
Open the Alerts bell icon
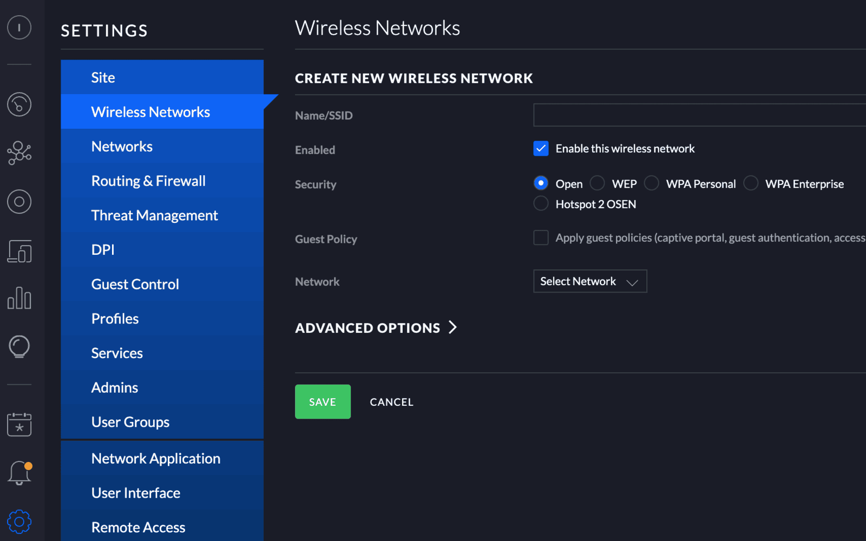19,473
